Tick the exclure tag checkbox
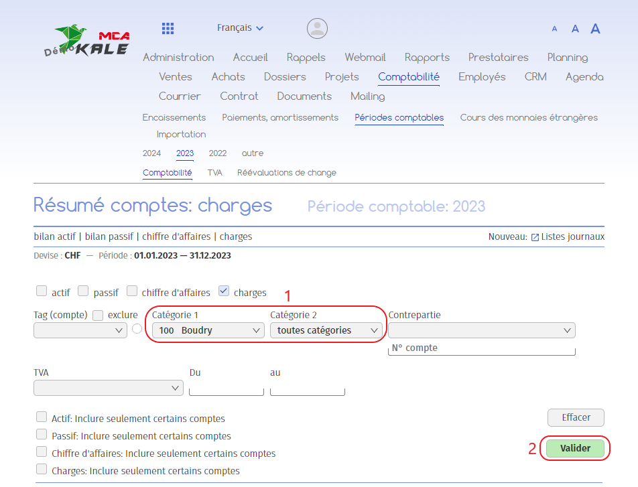The height and width of the screenshot is (487, 638). pyautogui.click(x=98, y=315)
